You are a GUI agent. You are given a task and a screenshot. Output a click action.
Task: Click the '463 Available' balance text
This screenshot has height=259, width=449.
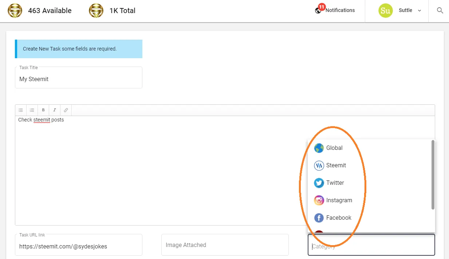coord(50,11)
